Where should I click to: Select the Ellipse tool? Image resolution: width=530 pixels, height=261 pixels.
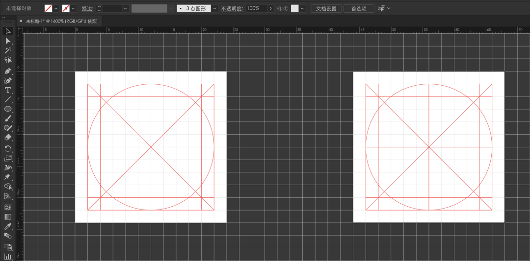(x=8, y=109)
